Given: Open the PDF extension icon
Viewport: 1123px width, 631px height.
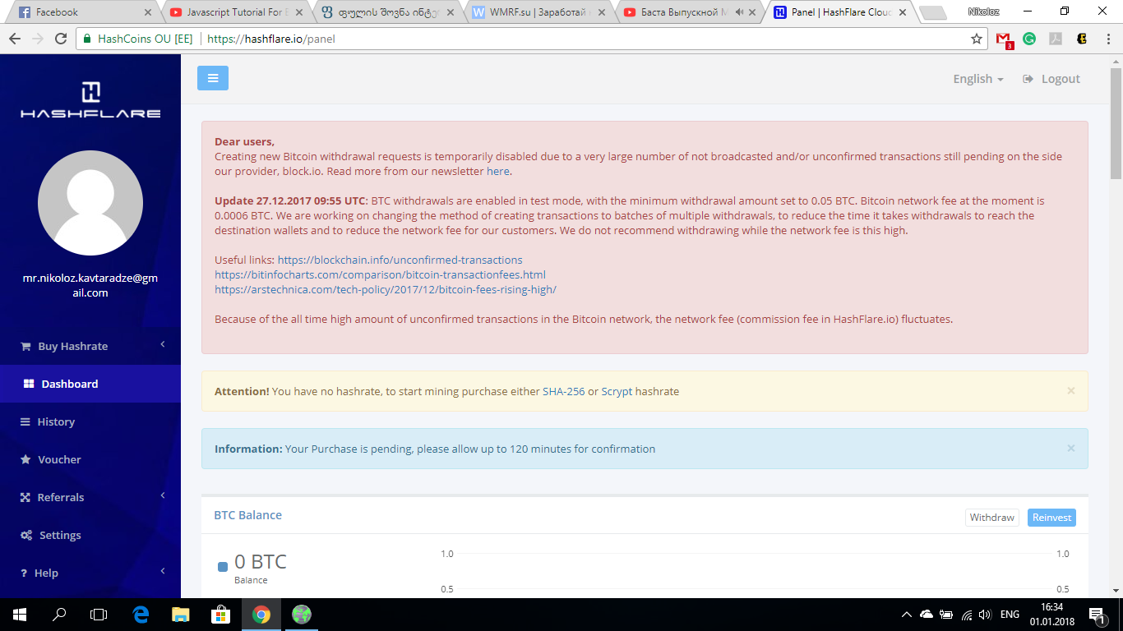Looking at the screenshot, I should pyautogui.click(x=1056, y=39).
